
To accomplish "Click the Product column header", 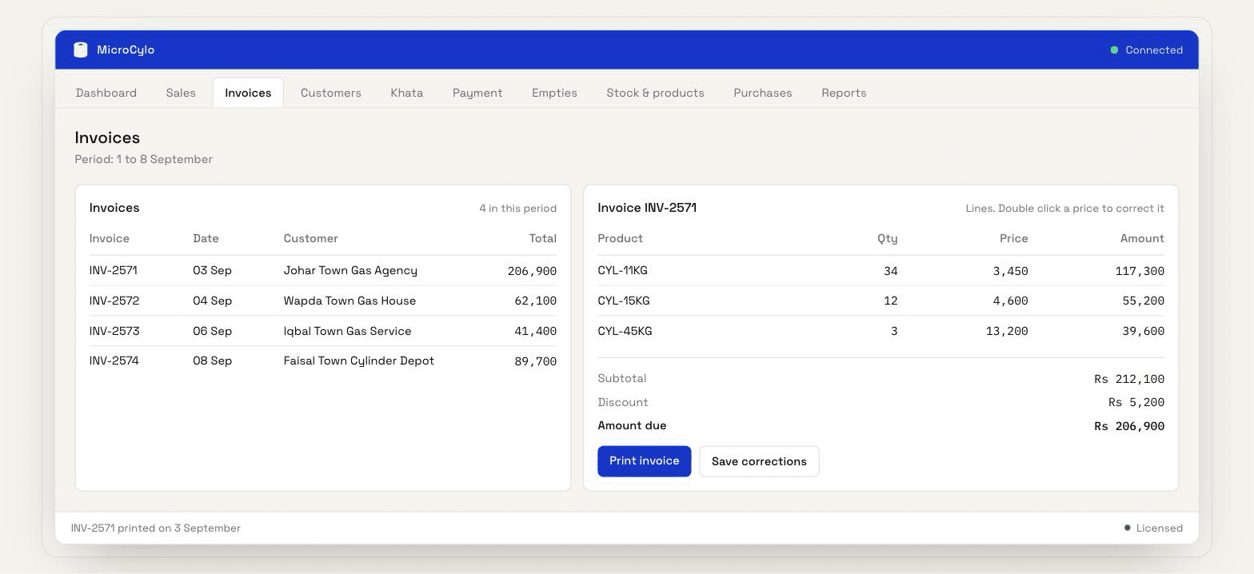I will 620,238.
